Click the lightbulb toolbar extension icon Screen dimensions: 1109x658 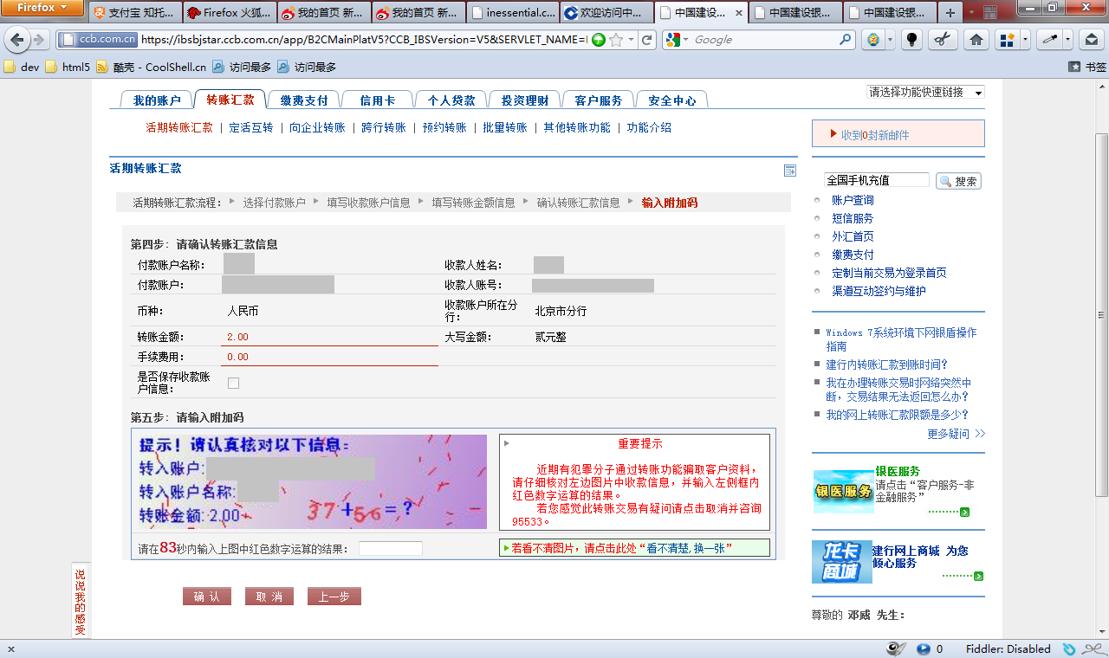click(x=911, y=40)
